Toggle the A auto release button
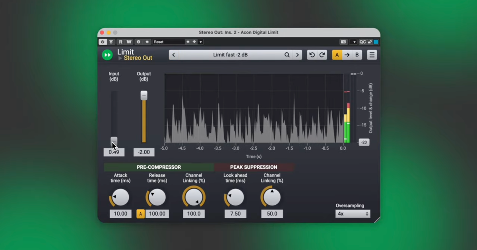The width and height of the screenshot is (477, 250). coord(140,214)
